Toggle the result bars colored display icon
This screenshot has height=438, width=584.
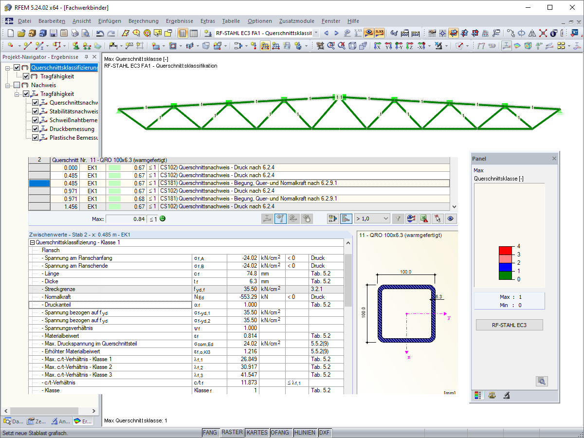pos(346,219)
